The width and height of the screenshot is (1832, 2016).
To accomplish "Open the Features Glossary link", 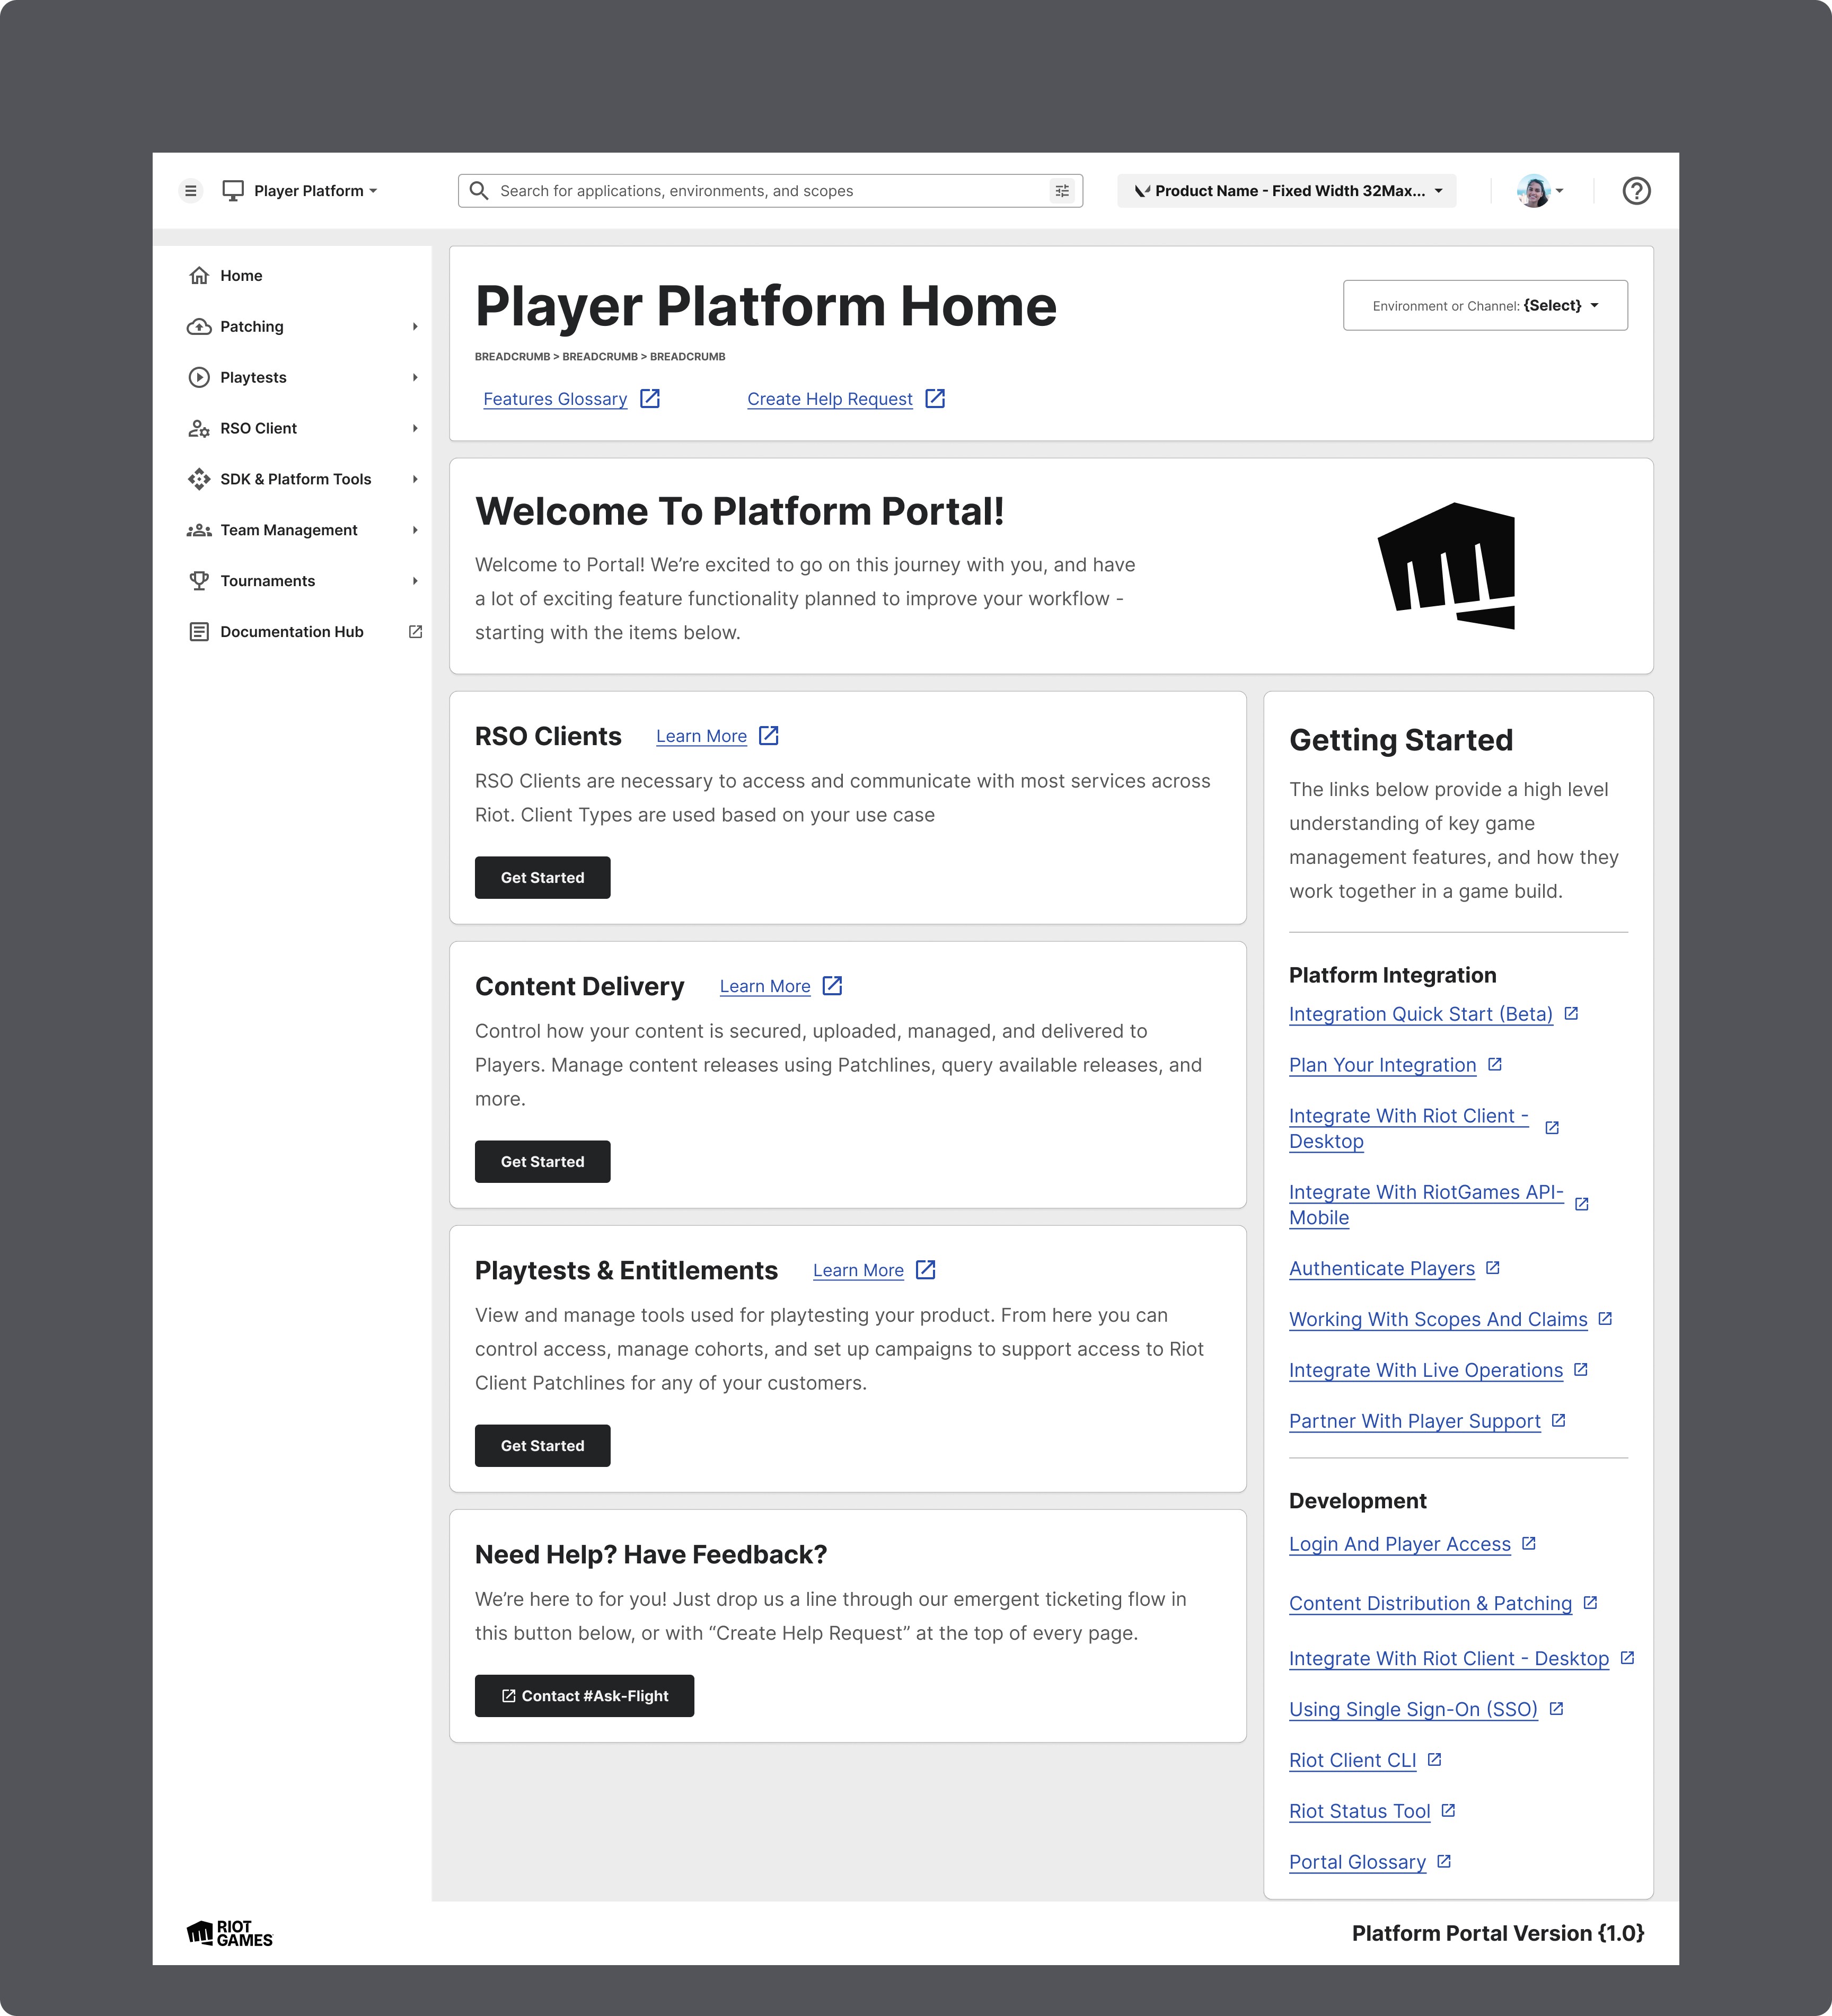I will (555, 398).
